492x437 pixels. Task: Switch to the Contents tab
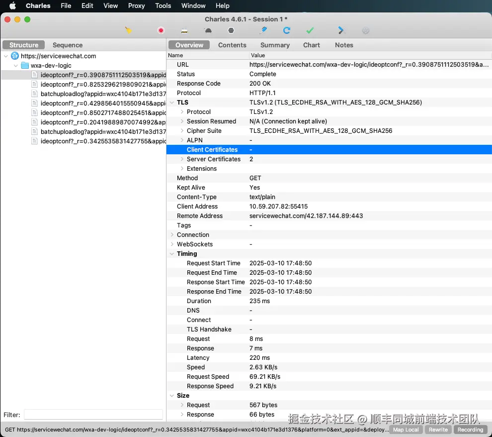[232, 45]
